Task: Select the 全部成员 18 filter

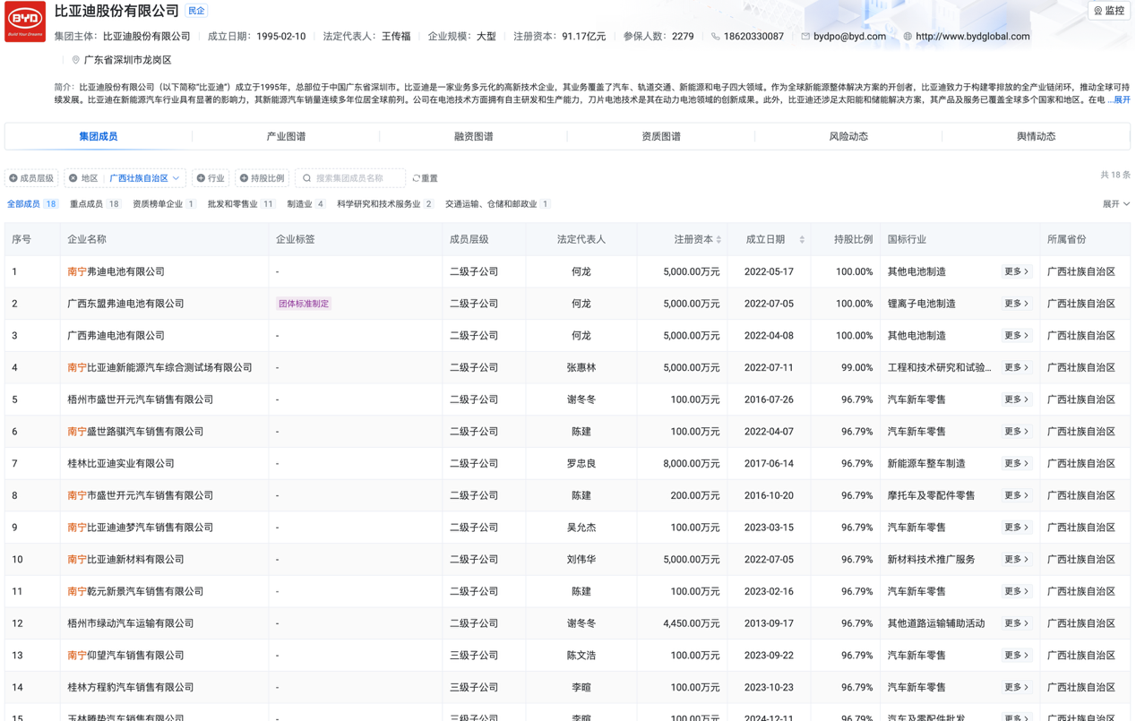Action: click(32, 204)
